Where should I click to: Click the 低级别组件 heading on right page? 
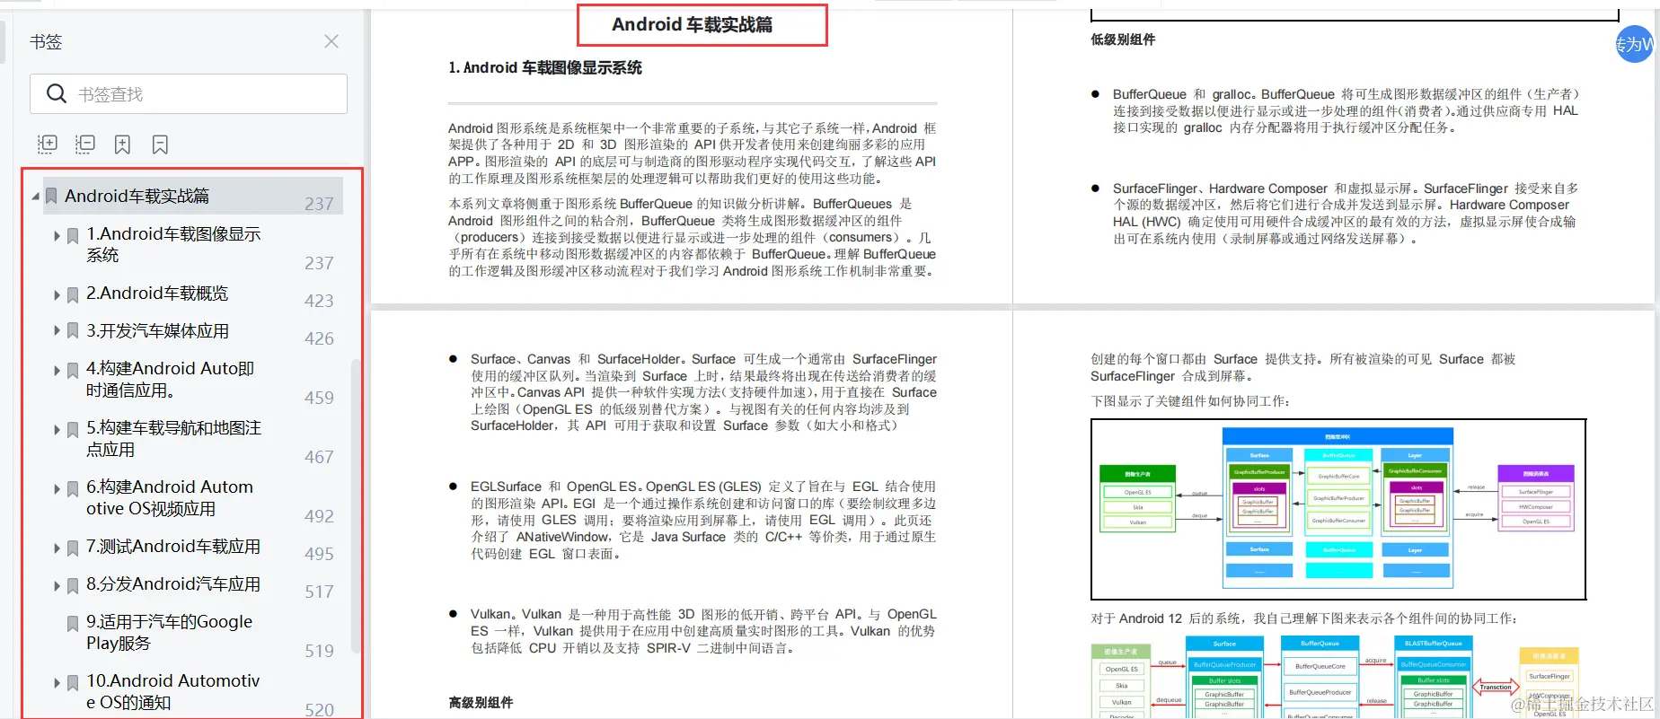pos(1123,39)
